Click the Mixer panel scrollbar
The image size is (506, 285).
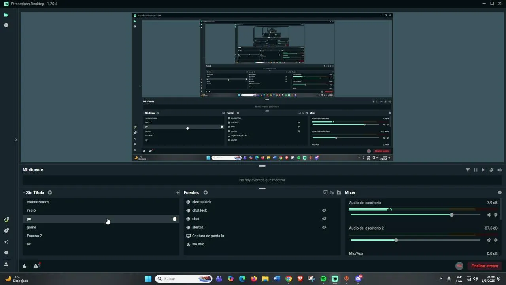click(501, 209)
